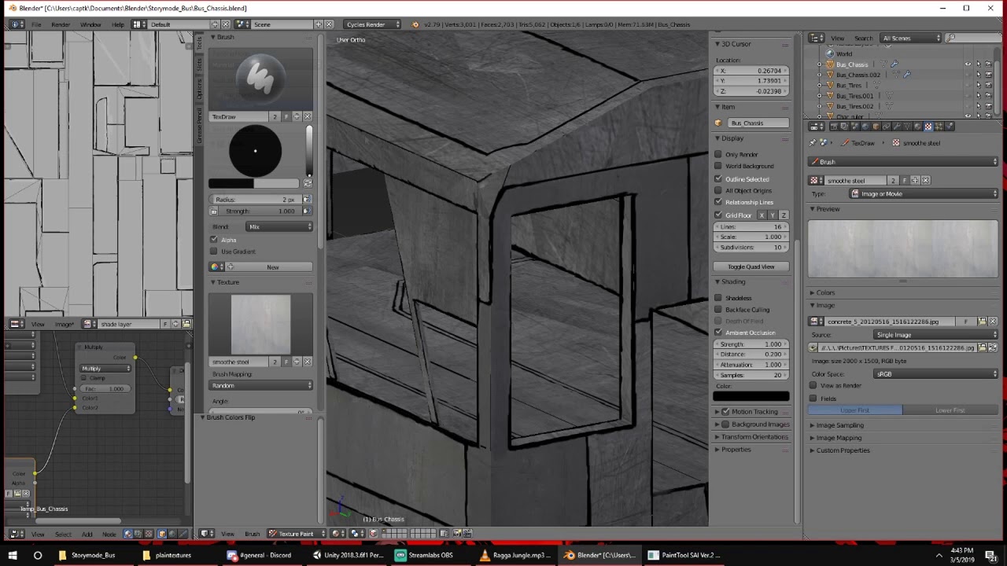Expand the Colors panel in Properties
This screenshot has width=1007, height=566.
pyautogui.click(x=824, y=292)
